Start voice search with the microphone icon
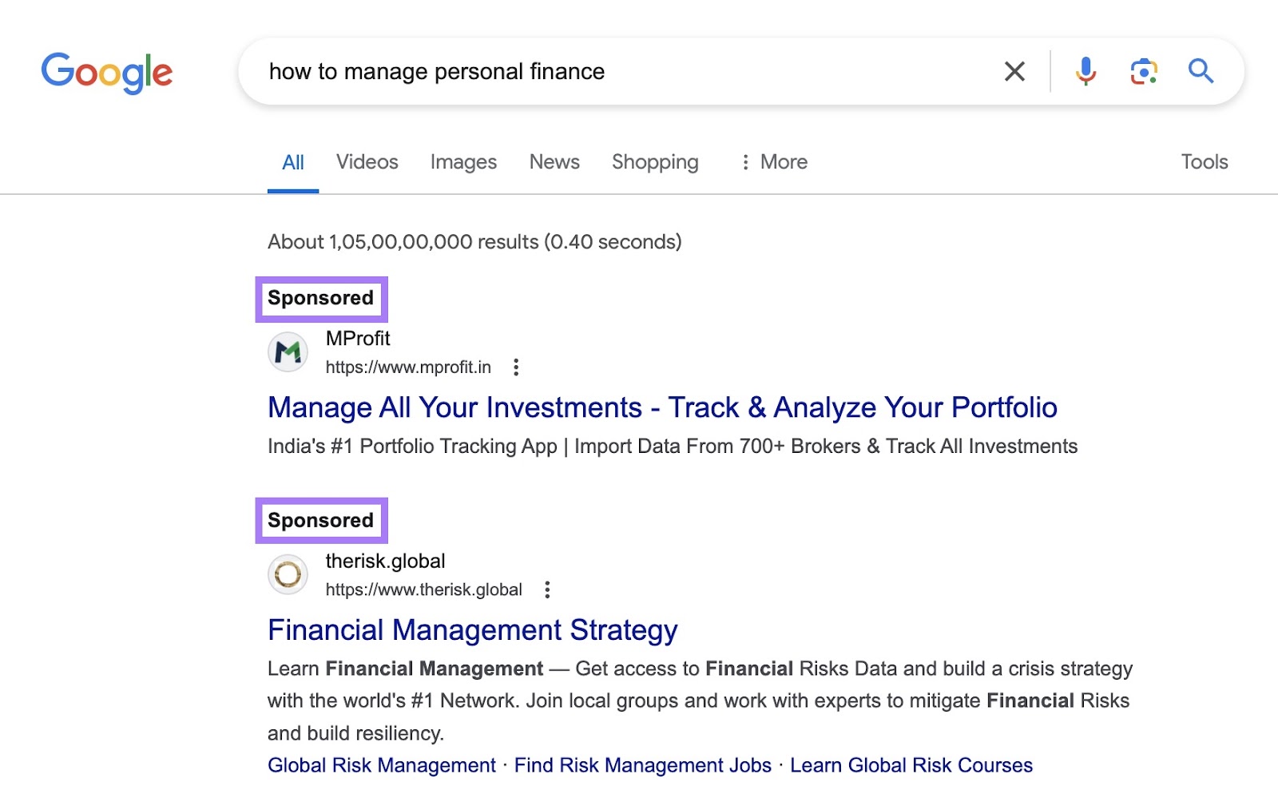 pyautogui.click(x=1085, y=71)
